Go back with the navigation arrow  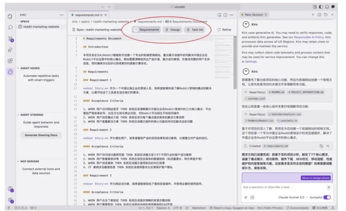(x=103, y=7)
